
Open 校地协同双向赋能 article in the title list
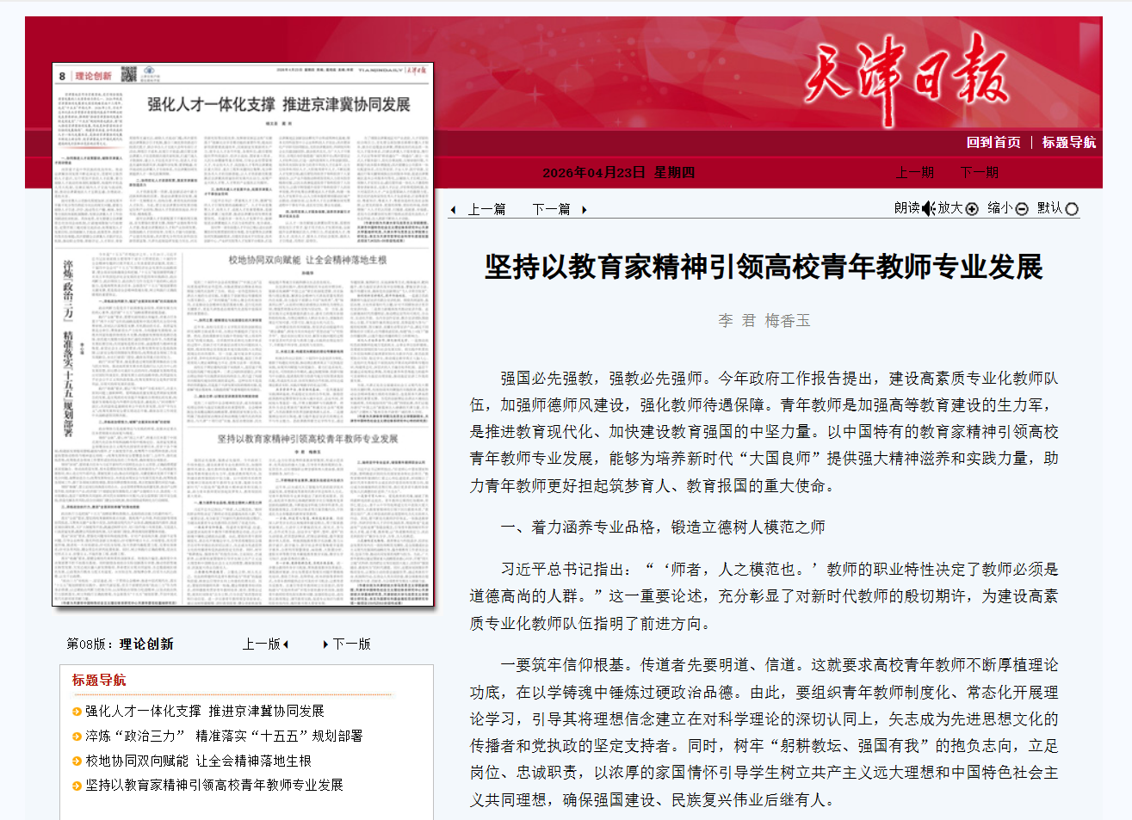coord(197,761)
